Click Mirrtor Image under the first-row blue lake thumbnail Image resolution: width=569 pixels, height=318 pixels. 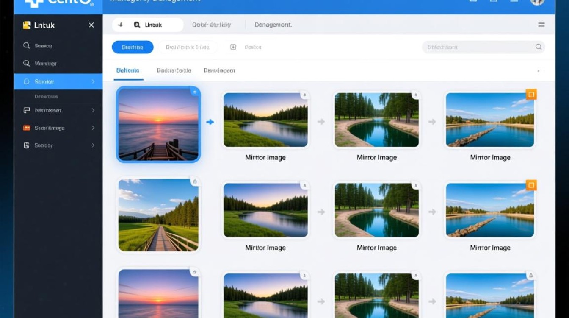pyautogui.click(x=490, y=157)
